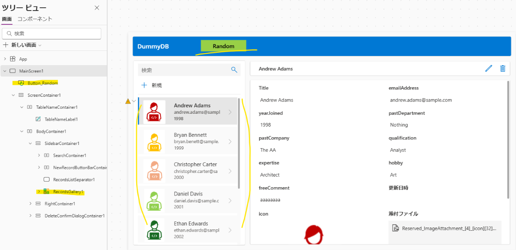516x250 pixels.
Task: Select RecordsGallery1 in the tree
Action: [x=68, y=191]
